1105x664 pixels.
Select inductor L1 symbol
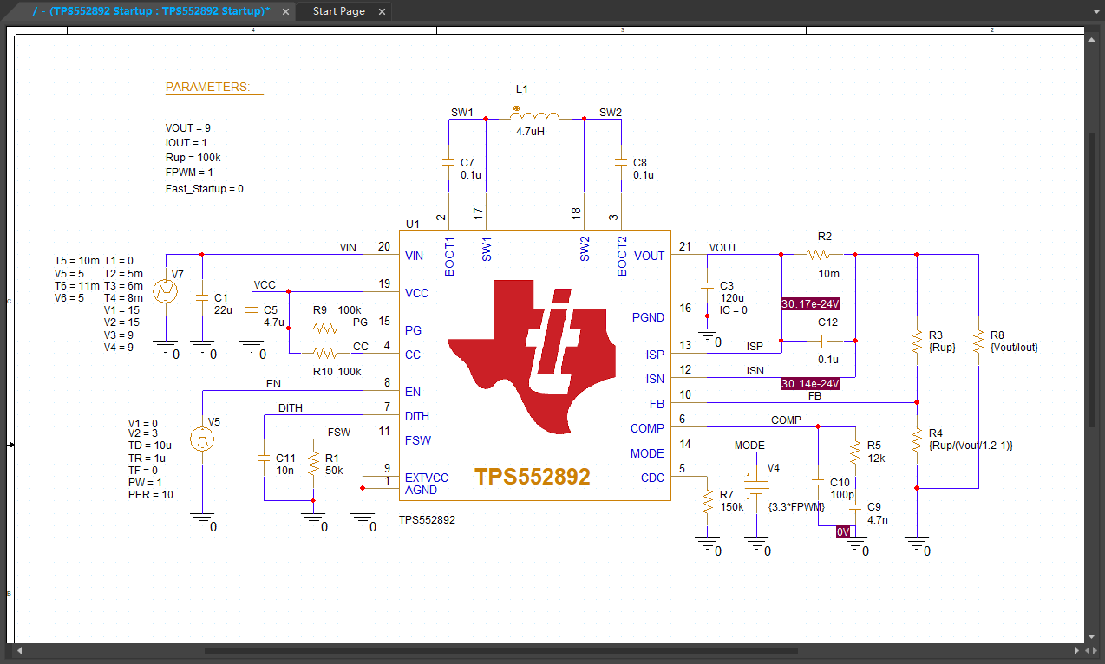pyautogui.click(x=536, y=114)
